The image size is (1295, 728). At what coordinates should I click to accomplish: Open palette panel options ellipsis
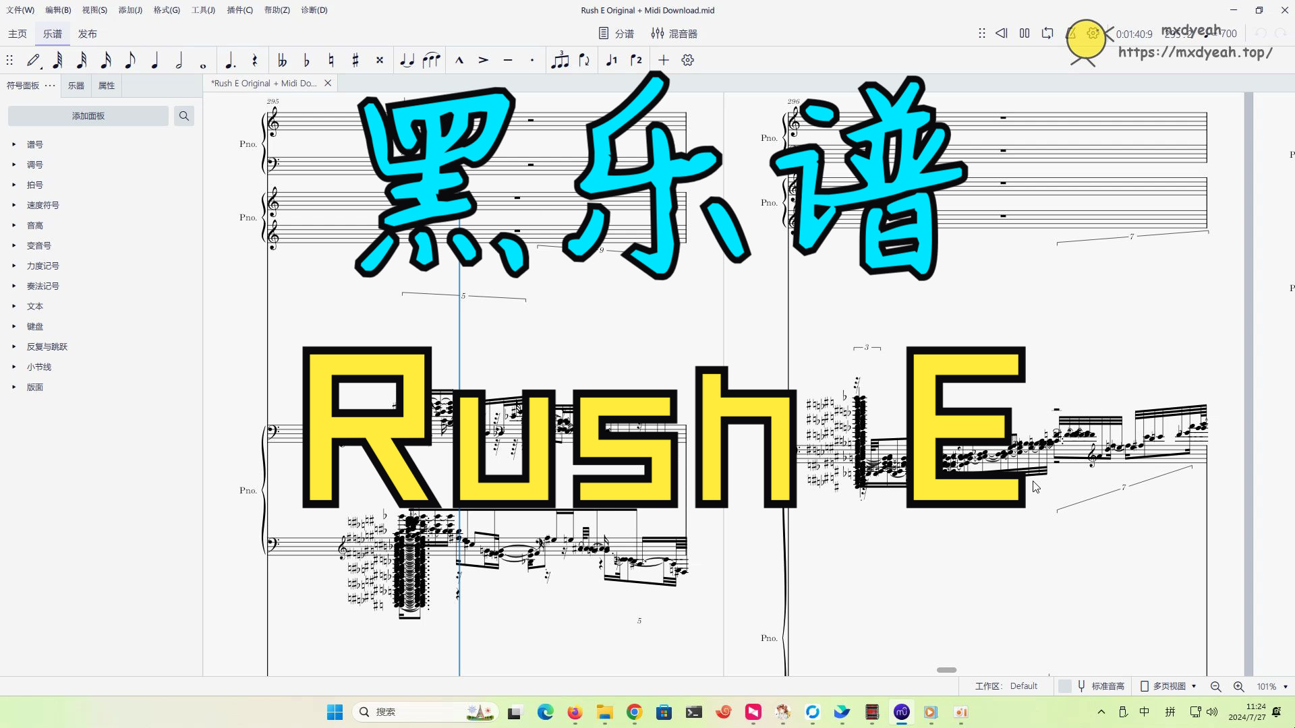pyautogui.click(x=50, y=86)
